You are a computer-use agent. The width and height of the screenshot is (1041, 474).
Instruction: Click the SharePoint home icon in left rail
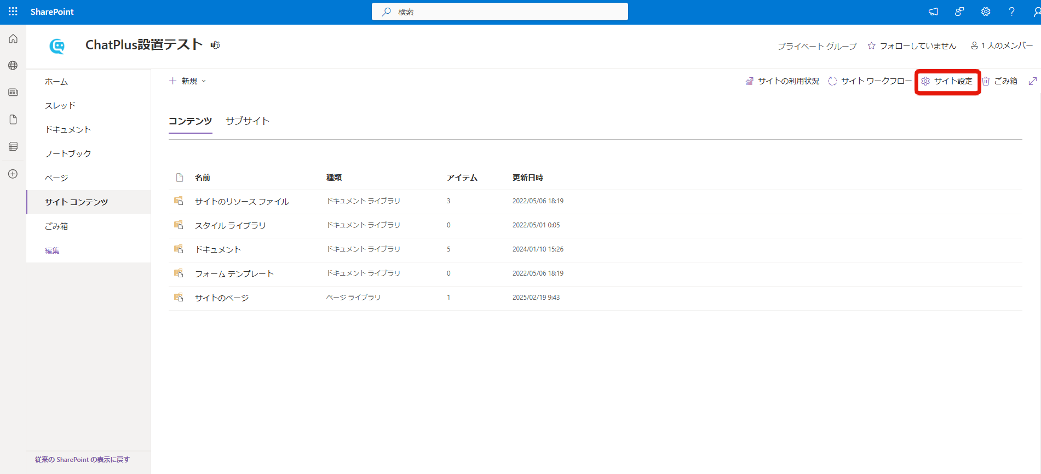coord(13,39)
